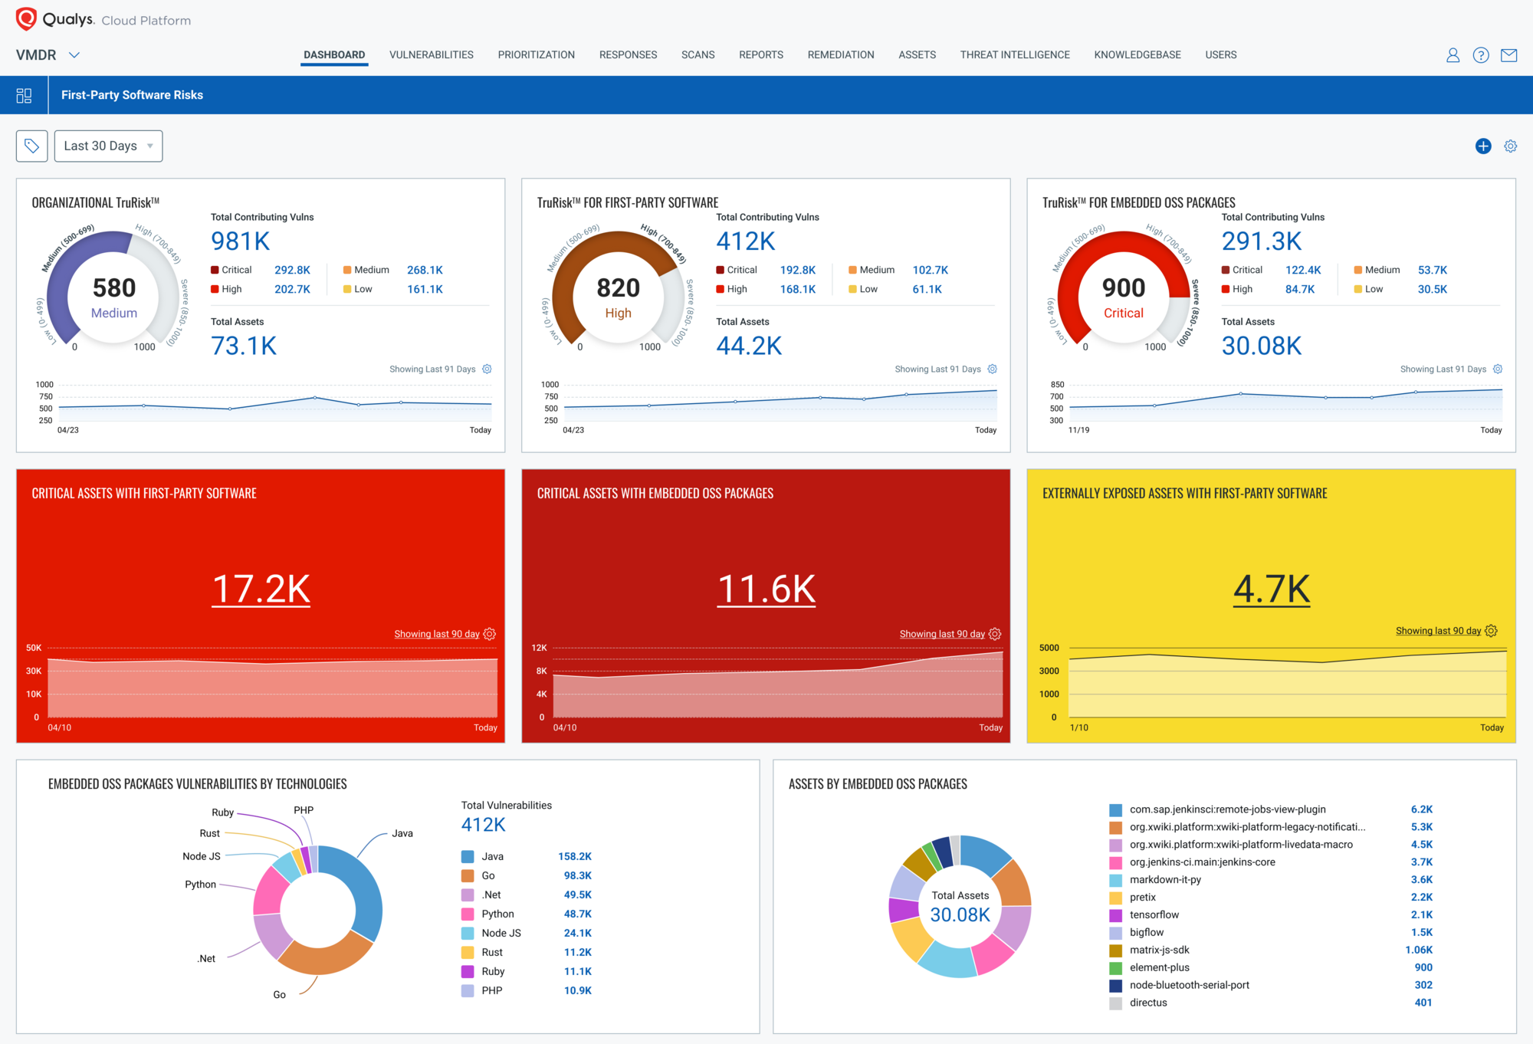Viewport: 1533px width, 1044px height.
Task: Click the tag filter icon
Action: point(32,146)
